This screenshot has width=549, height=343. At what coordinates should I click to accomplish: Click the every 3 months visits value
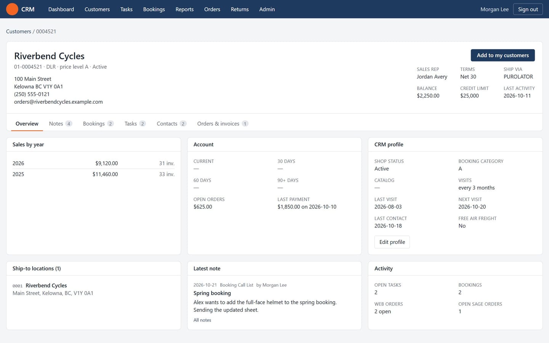click(477, 188)
